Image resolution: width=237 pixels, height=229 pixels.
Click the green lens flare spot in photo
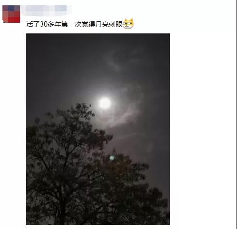pyautogui.click(x=112, y=158)
